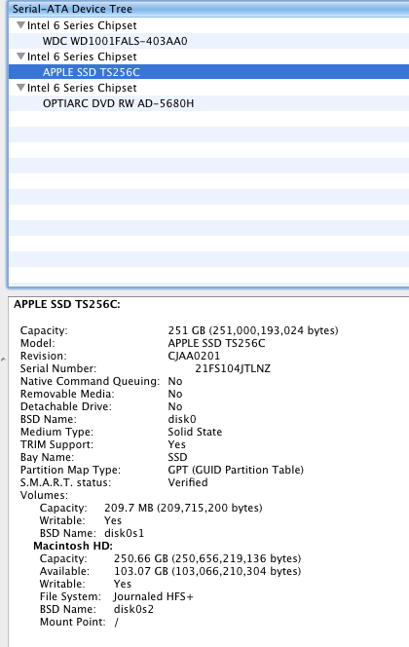This screenshot has width=409, height=647.
Task: Collapse the chipset node containing OPTIARC DVD RW
Action: click(x=20, y=88)
